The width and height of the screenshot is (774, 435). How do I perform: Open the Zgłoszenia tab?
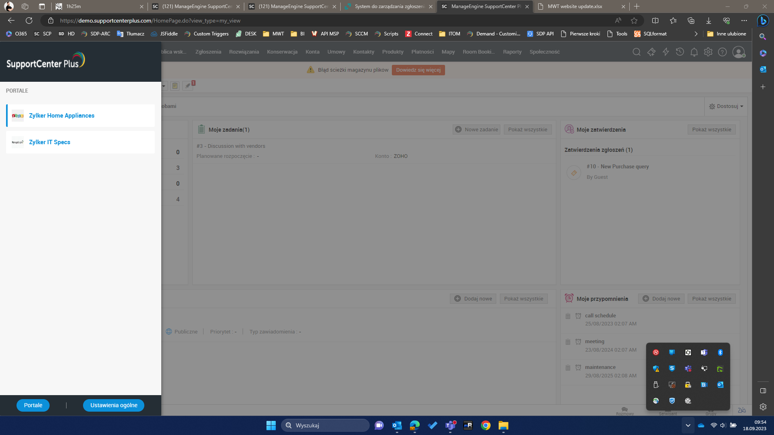208,52
